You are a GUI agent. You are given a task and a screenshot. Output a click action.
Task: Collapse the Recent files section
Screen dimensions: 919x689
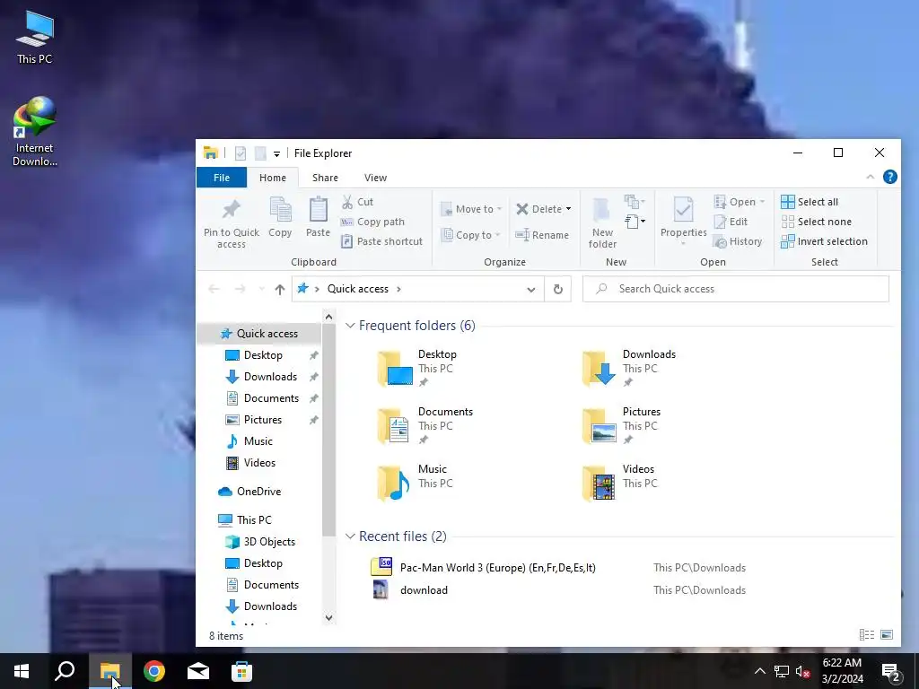350,536
